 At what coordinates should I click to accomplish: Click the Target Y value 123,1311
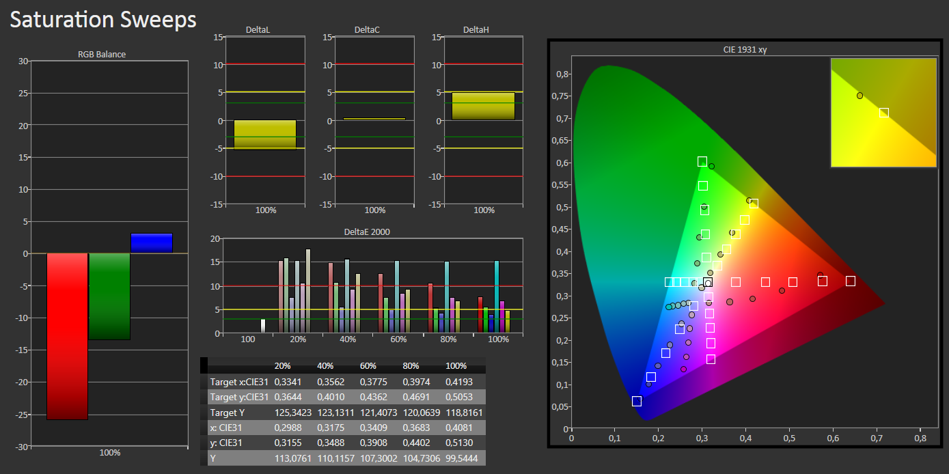335,412
